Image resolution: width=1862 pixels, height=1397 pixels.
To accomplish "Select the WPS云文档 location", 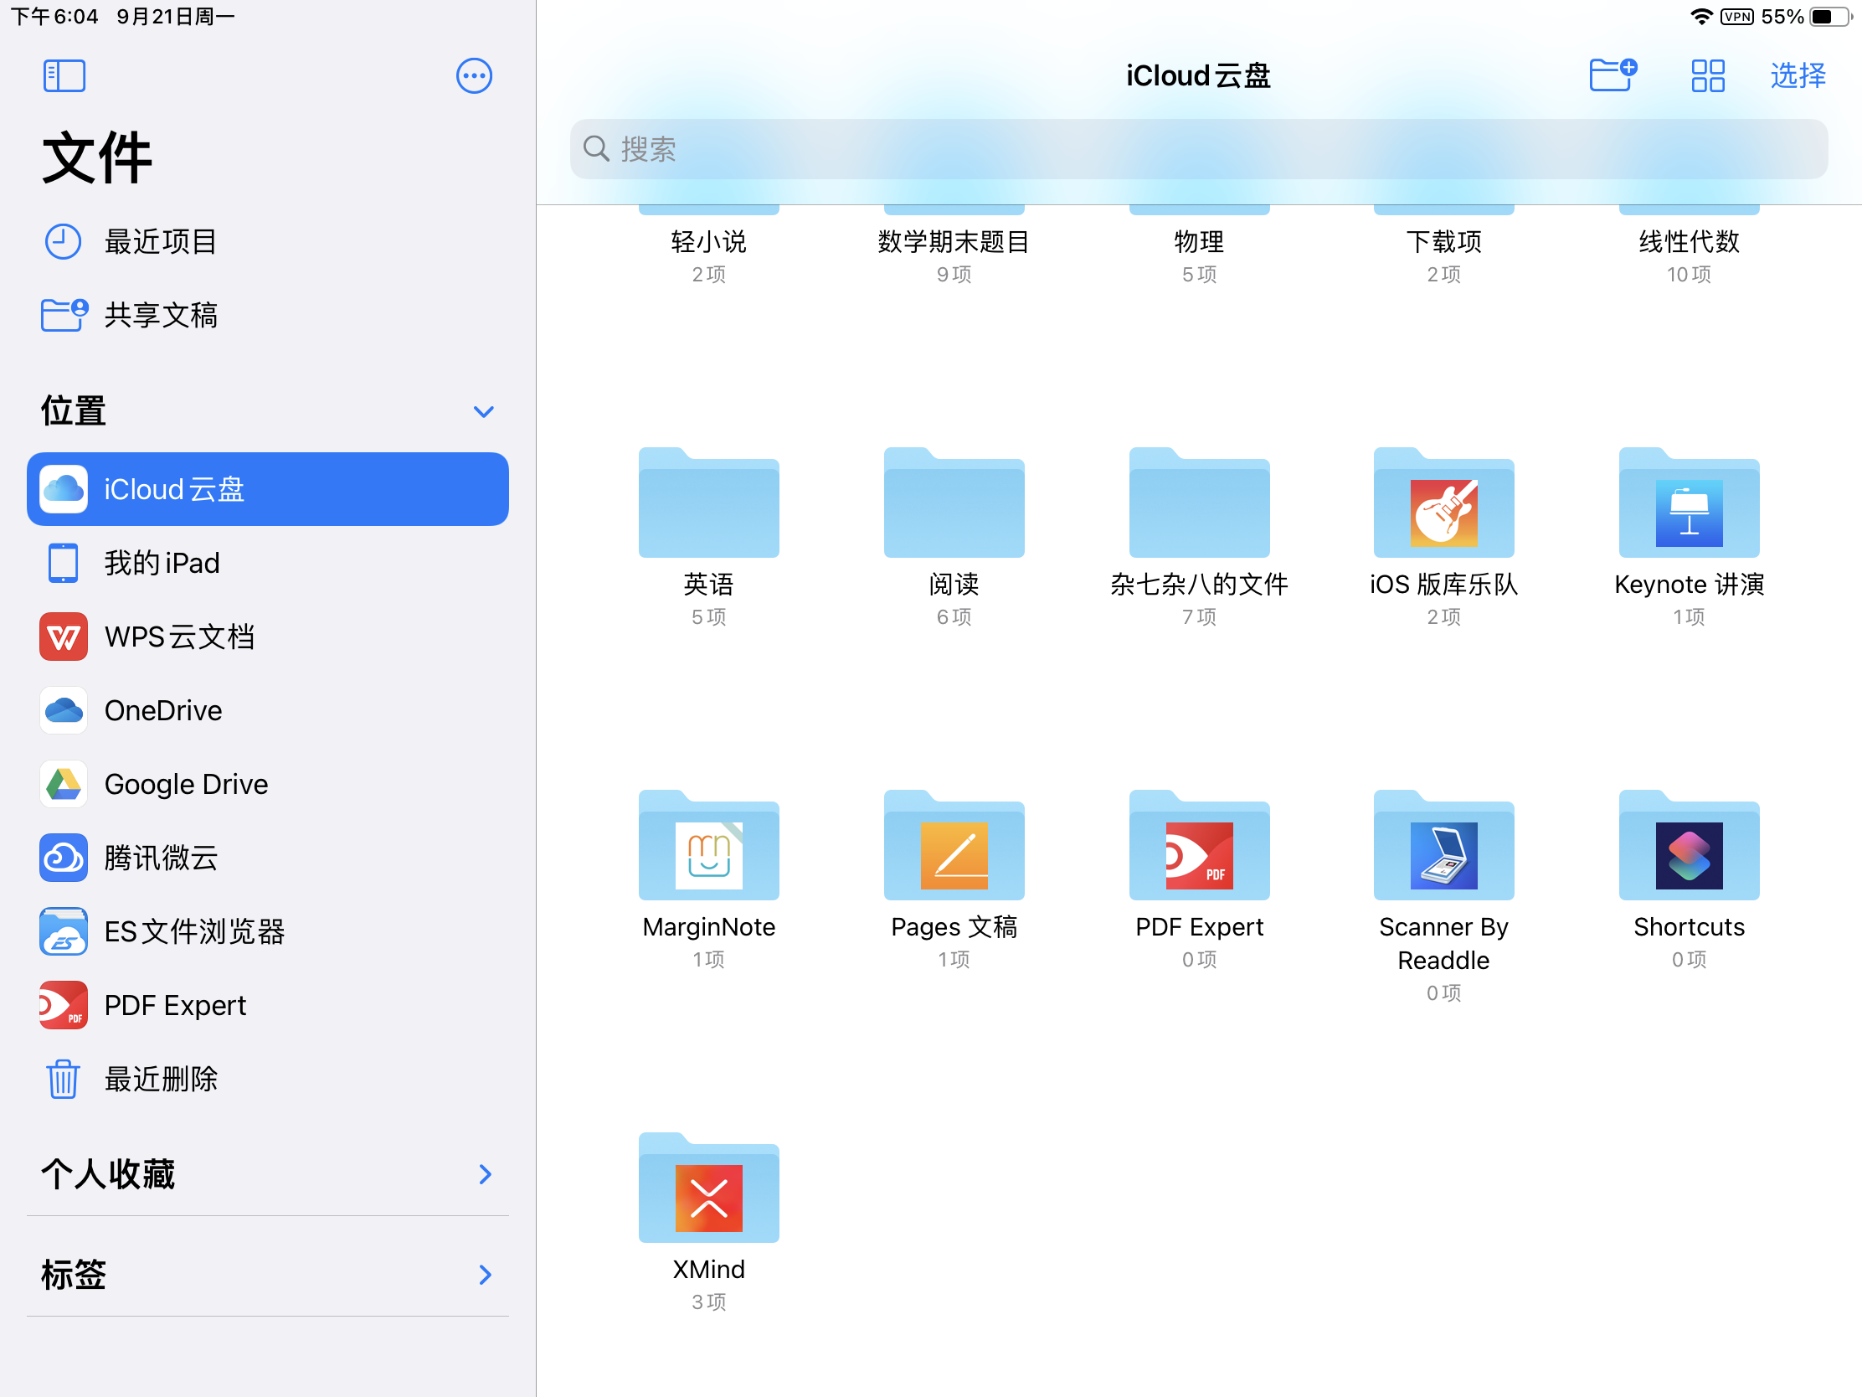I will coord(178,637).
